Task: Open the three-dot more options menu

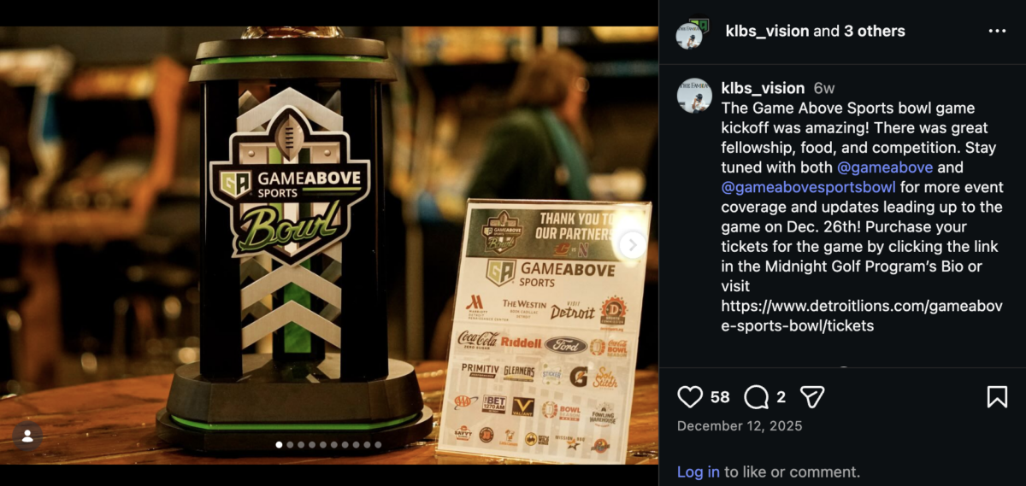Action: [997, 31]
